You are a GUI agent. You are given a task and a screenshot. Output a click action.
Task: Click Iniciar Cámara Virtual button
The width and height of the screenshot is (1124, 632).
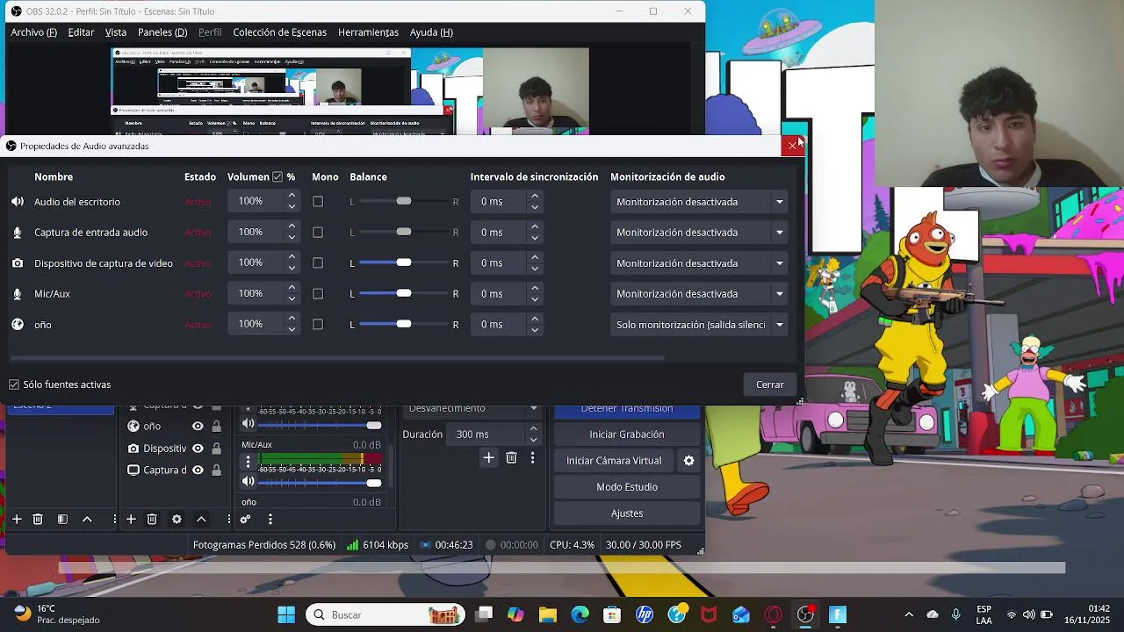(614, 461)
